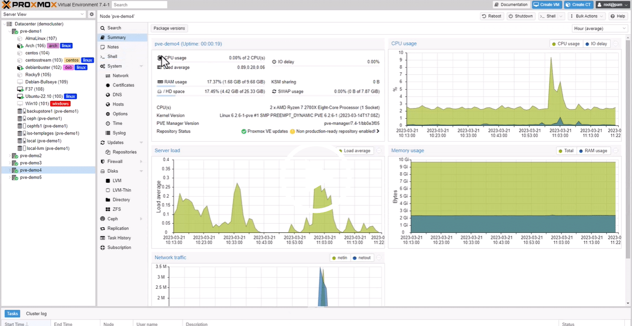The width and height of the screenshot is (632, 326).
Task: Toggle RAM usage series in legend
Action: (593, 151)
